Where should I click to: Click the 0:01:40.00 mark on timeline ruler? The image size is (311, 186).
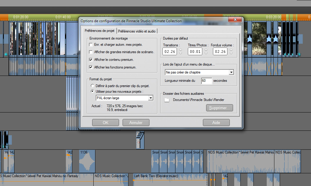(x=63, y=17)
